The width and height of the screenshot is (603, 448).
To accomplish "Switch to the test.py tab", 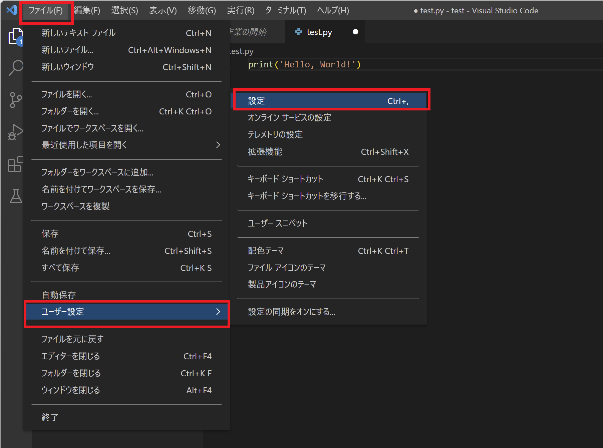I will coord(319,32).
